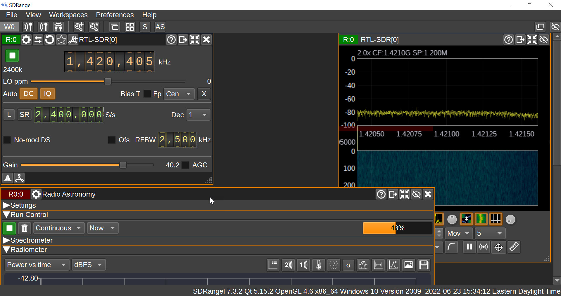Viewport: 561px width, 296px height.
Task: Click the SR sample rate button
Action: [x=25, y=115]
